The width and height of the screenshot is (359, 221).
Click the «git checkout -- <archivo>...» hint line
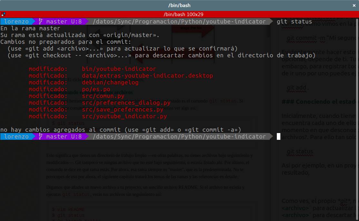(x=161, y=55)
